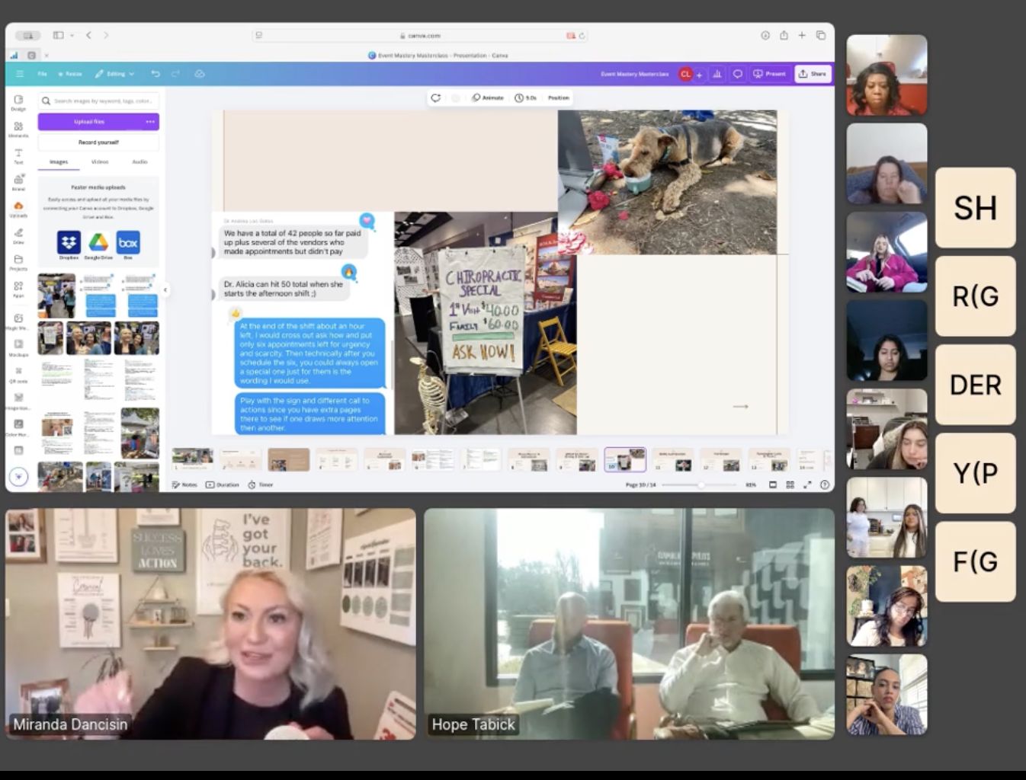Click the Safari address bar canva.com

tap(421, 35)
